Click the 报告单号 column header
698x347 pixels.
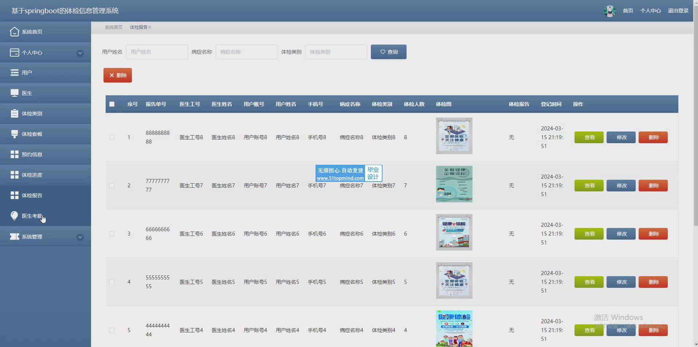coord(156,104)
